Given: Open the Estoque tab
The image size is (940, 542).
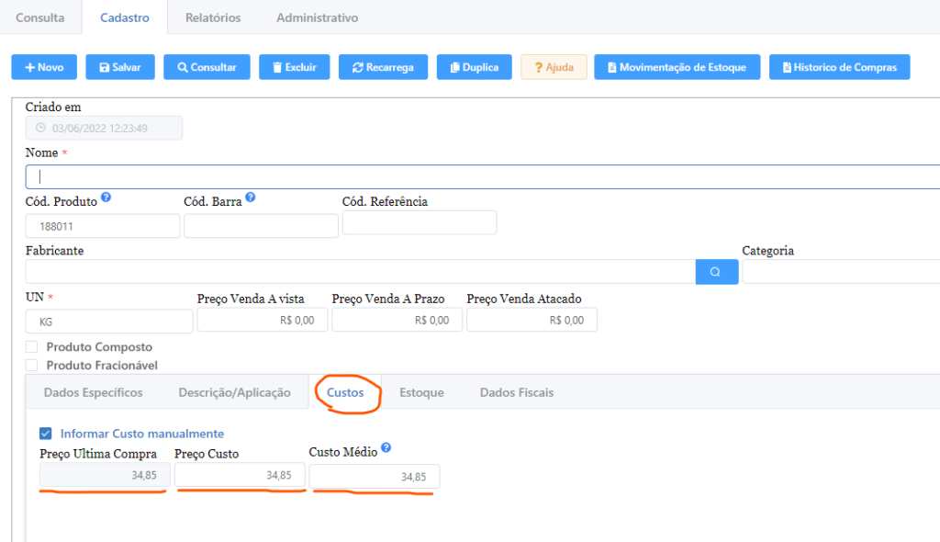Looking at the screenshot, I should click(421, 392).
